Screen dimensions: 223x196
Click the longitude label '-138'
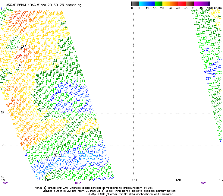point(177,180)
